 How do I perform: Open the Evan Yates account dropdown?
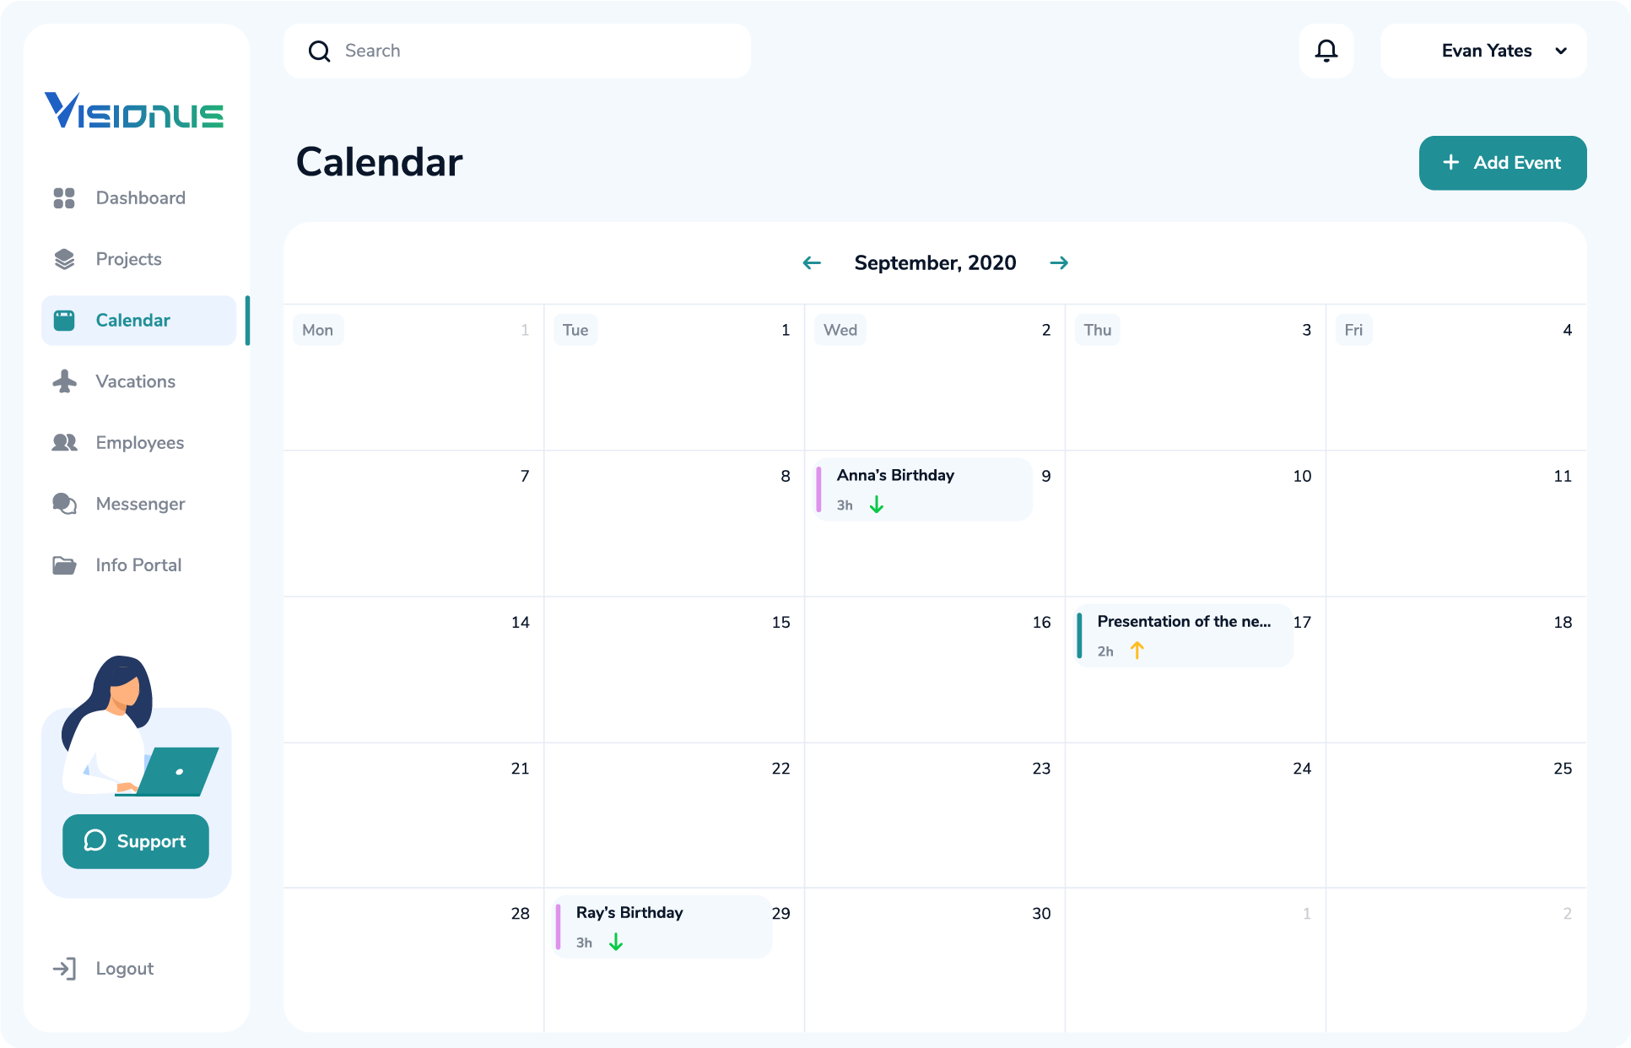(1483, 51)
